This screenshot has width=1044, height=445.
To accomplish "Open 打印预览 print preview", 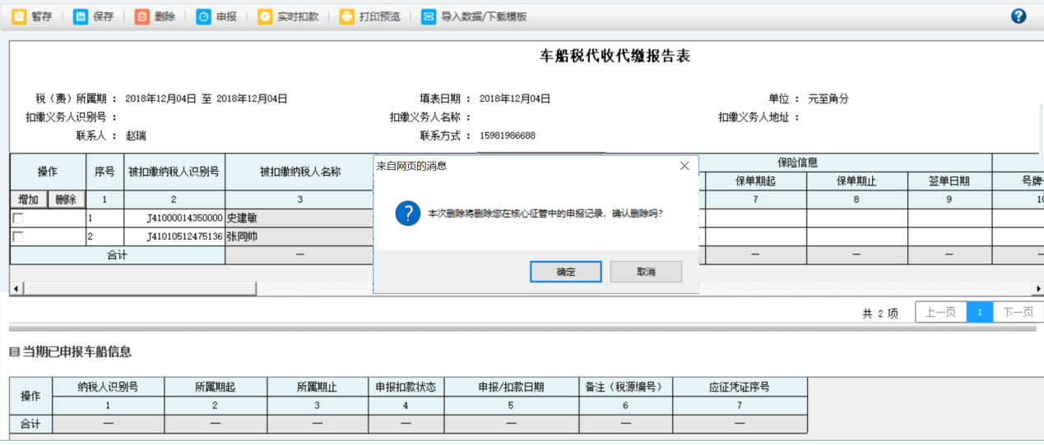I will click(346, 16).
